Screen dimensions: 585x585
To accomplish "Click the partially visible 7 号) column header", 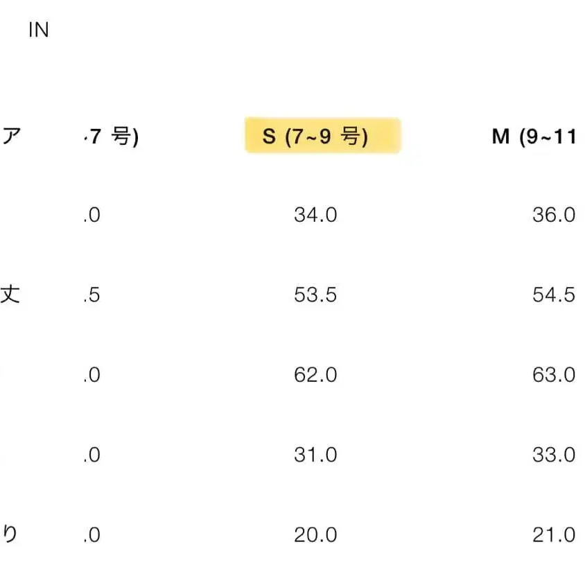I will [111, 137].
